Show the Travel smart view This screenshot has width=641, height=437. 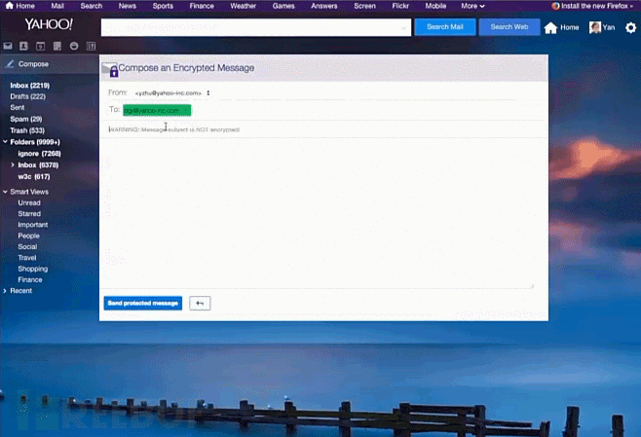27,258
